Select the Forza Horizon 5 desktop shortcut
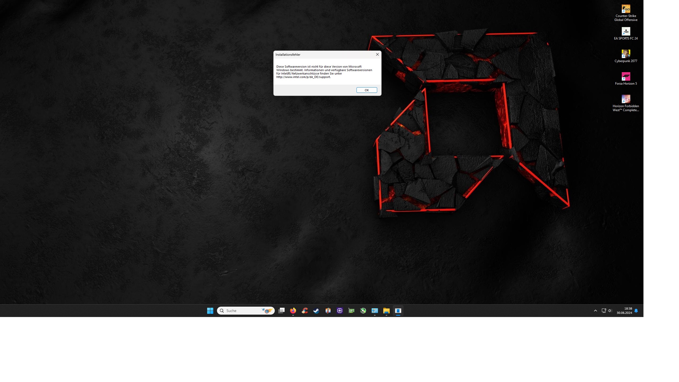The width and height of the screenshot is (679, 382). pos(626,77)
